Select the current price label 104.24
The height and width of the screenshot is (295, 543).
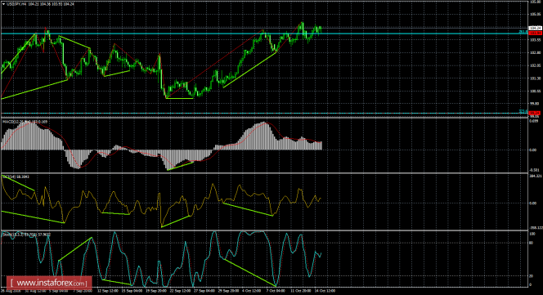pyautogui.click(x=535, y=28)
